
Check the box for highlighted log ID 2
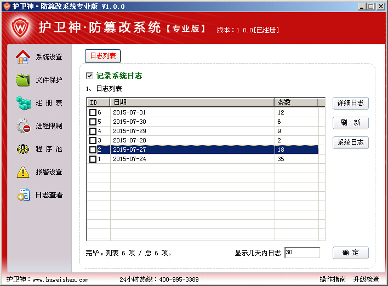93,150
